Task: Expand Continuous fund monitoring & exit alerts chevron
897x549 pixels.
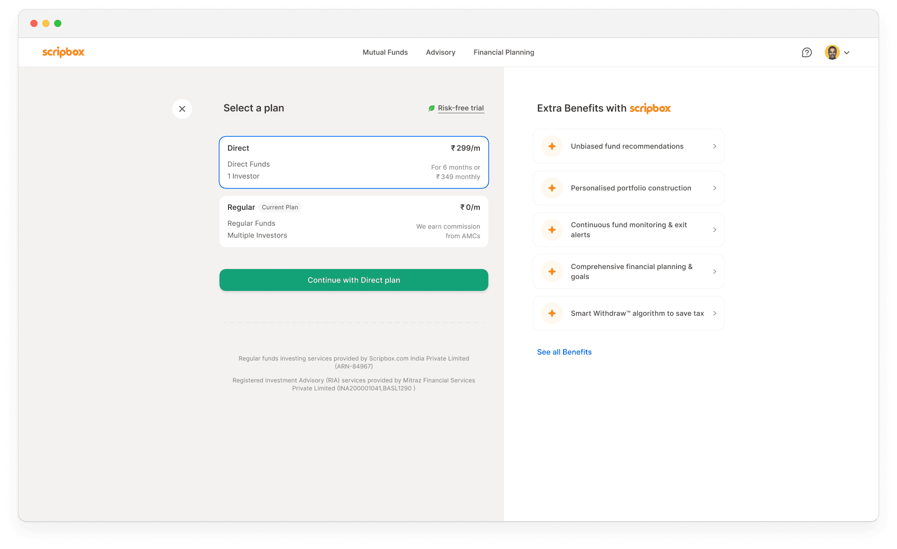Action: click(x=715, y=230)
